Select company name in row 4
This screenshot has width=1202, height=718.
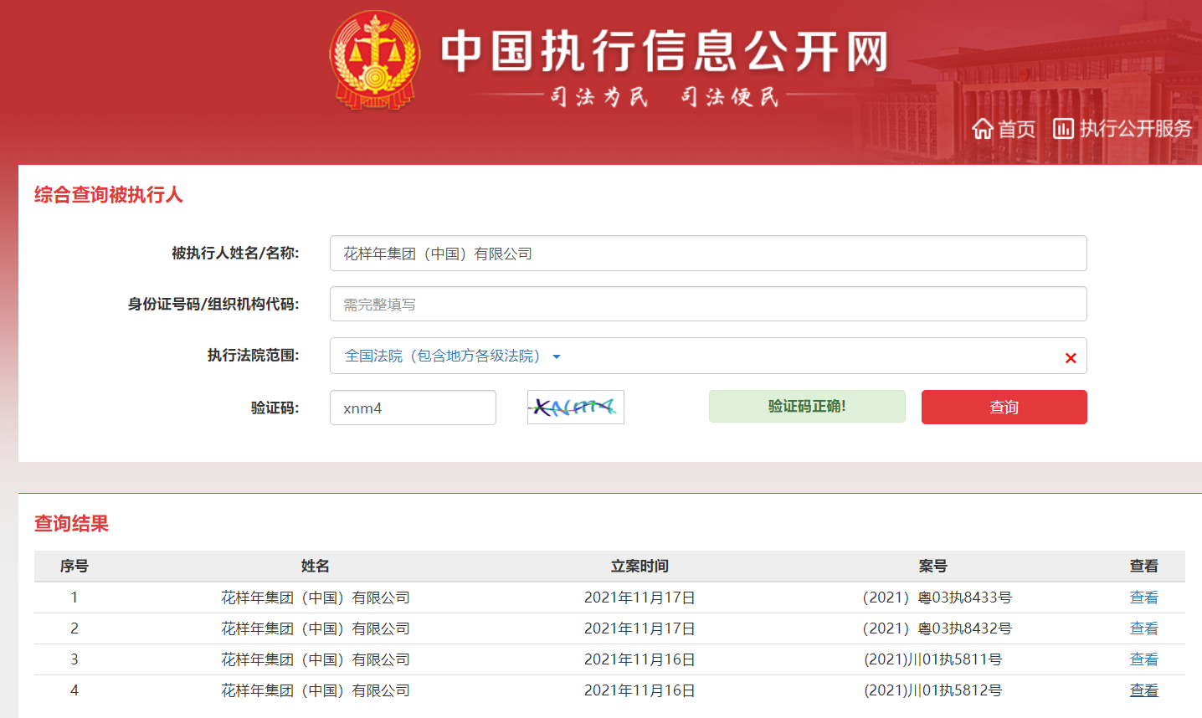316,690
